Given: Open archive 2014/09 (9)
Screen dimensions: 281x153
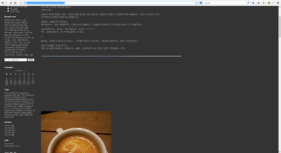Looking at the screenshot, I should coord(9,128).
